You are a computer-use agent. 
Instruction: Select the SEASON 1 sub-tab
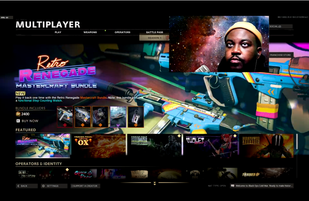coord(154,38)
